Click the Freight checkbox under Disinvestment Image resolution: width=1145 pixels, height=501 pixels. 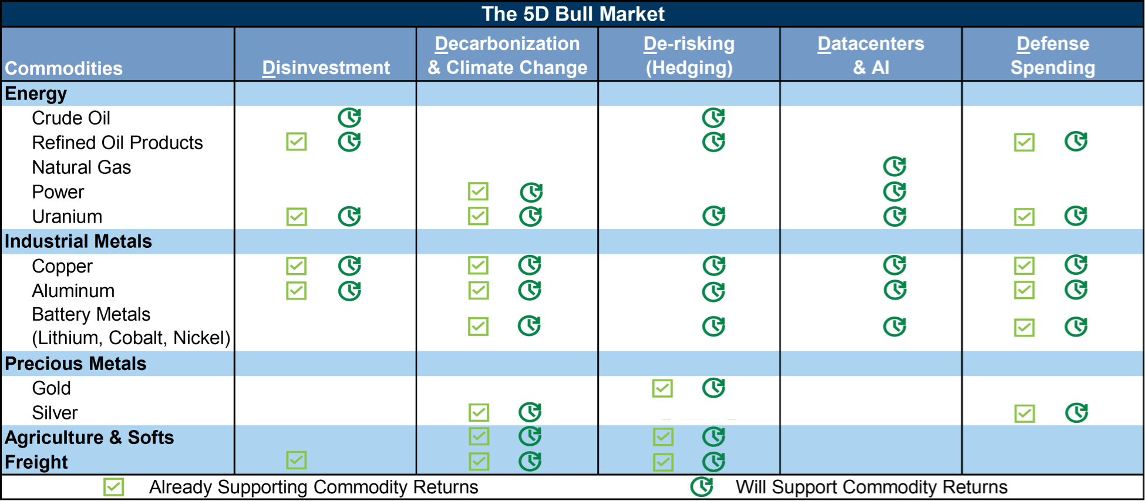297,460
